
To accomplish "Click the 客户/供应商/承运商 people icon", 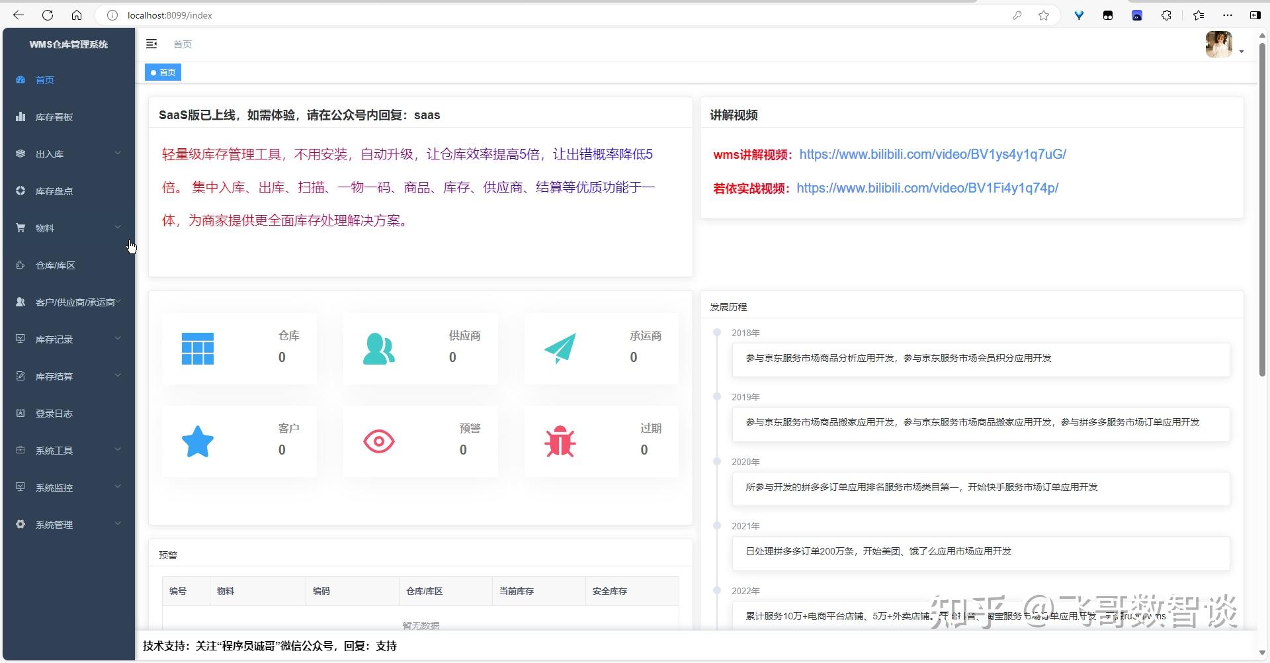I will [x=21, y=302].
